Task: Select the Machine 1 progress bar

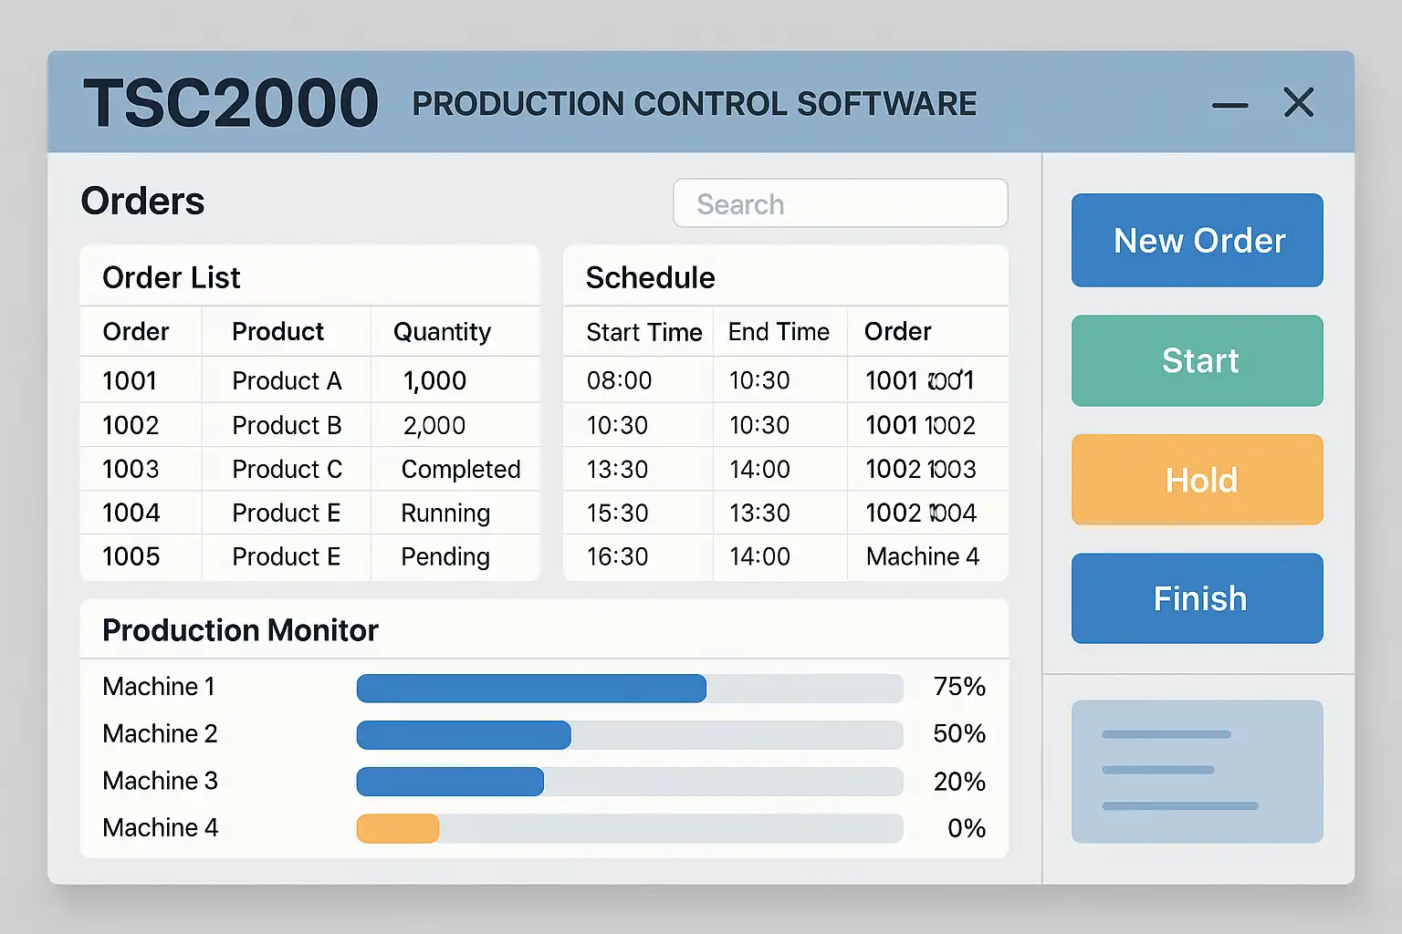Action: 630,688
